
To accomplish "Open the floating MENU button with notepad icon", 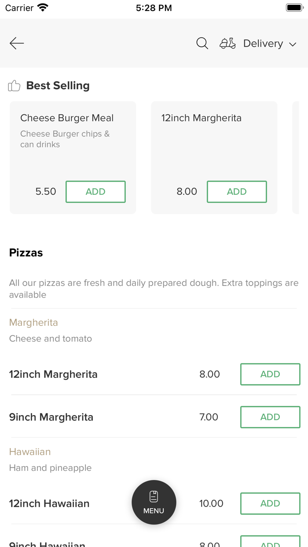I will (154, 502).
